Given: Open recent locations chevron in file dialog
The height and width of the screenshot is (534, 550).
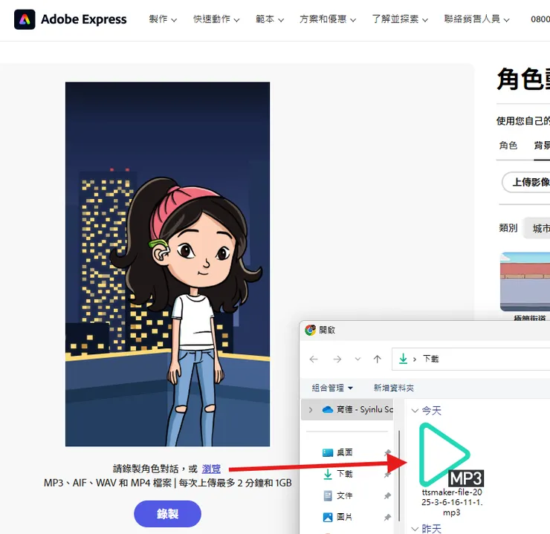Looking at the screenshot, I should pos(357,359).
